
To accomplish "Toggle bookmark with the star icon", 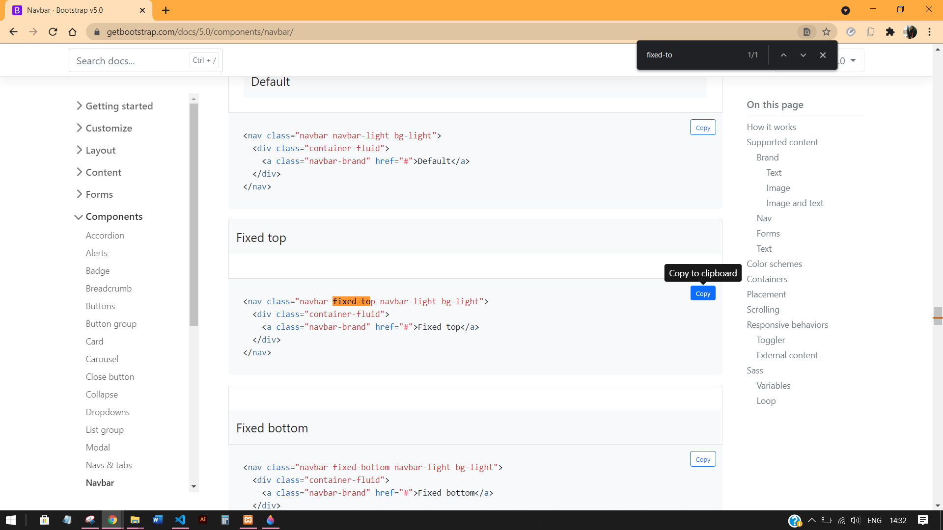I will (x=827, y=31).
